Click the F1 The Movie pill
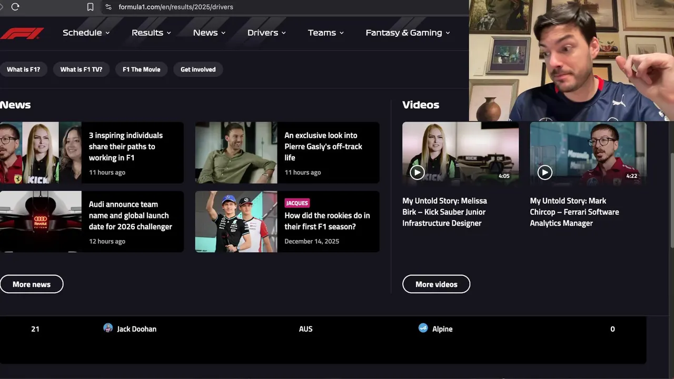The image size is (674, 379). [141, 69]
